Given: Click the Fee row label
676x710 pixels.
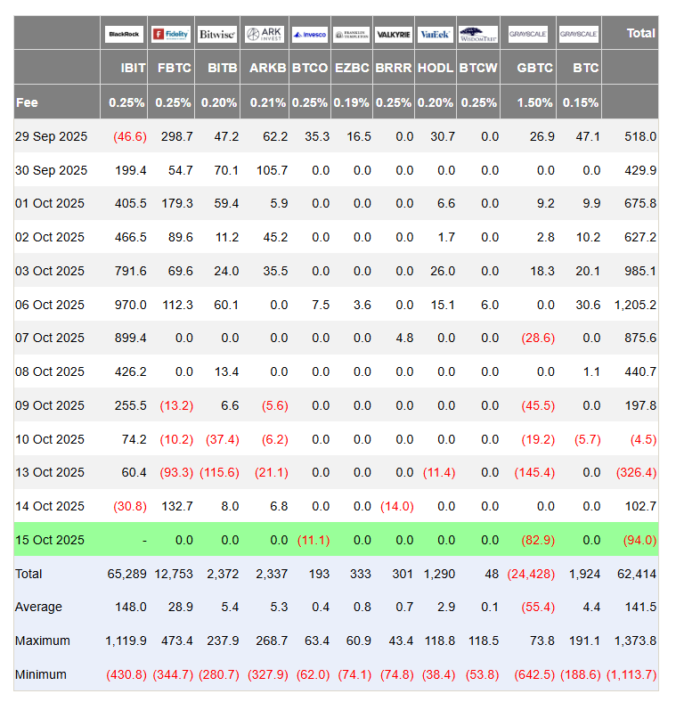Looking at the screenshot, I should [28, 102].
